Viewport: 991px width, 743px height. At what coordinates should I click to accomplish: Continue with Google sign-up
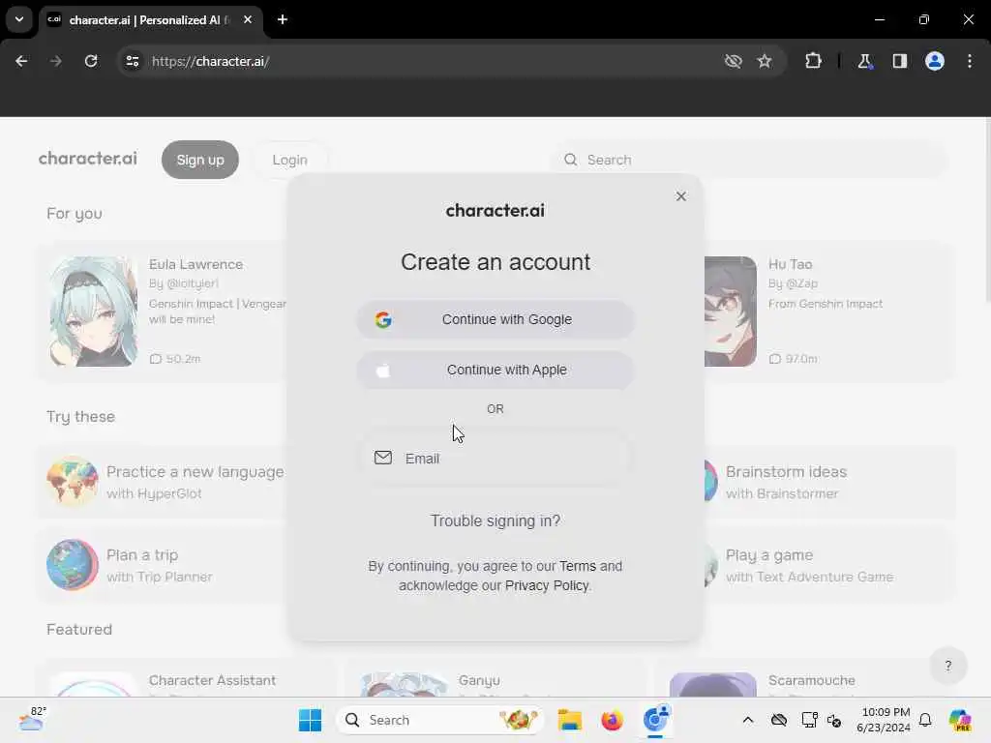[495, 319]
